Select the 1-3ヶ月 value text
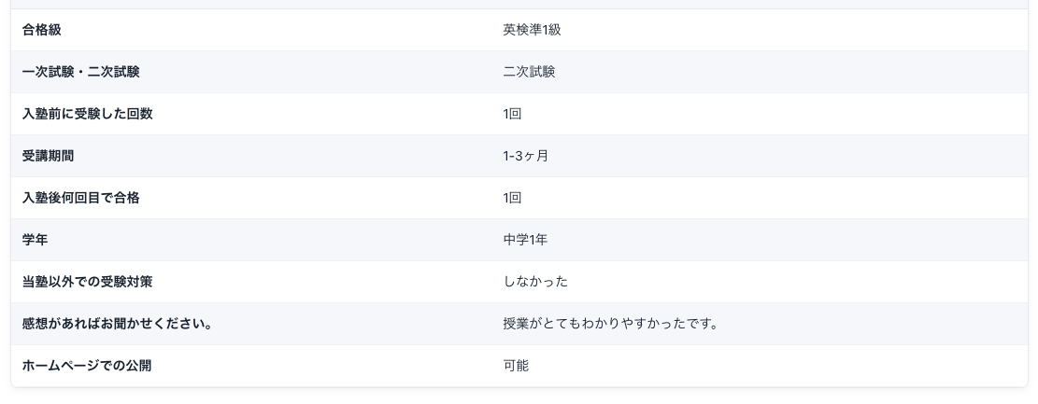1038x404 pixels. click(x=526, y=156)
